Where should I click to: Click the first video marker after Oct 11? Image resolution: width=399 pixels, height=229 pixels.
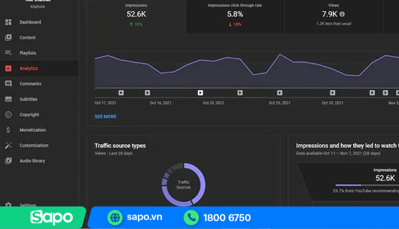click(121, 93)
